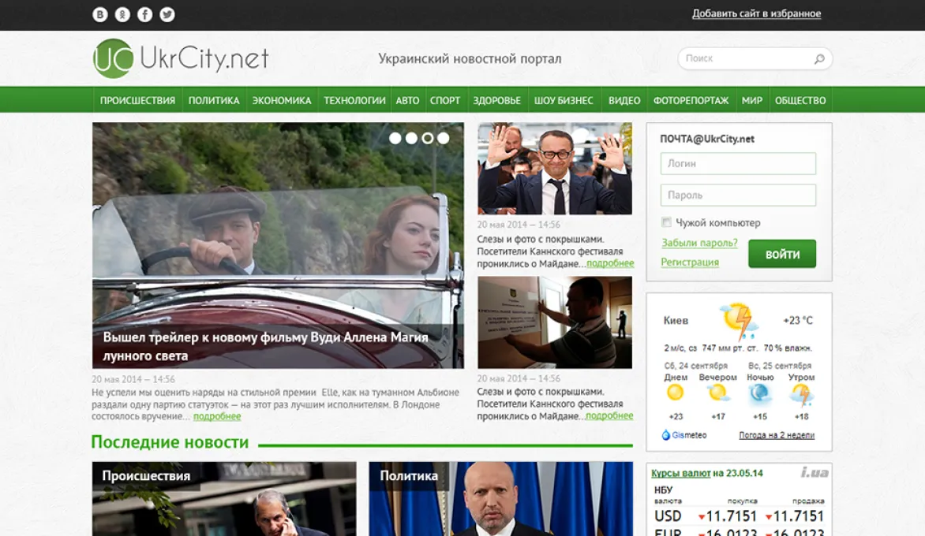Image resolution: width=925 pixels, height=536 pixels.
Task: Select the hollow third carousel dot
Action: click(x=427, y=138)
